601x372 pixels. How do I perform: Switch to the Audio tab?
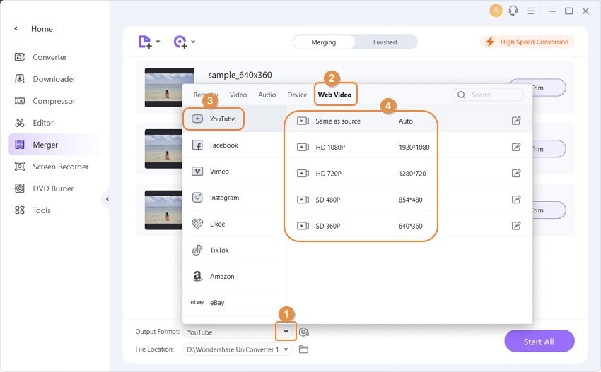click(x=267, y=95)
